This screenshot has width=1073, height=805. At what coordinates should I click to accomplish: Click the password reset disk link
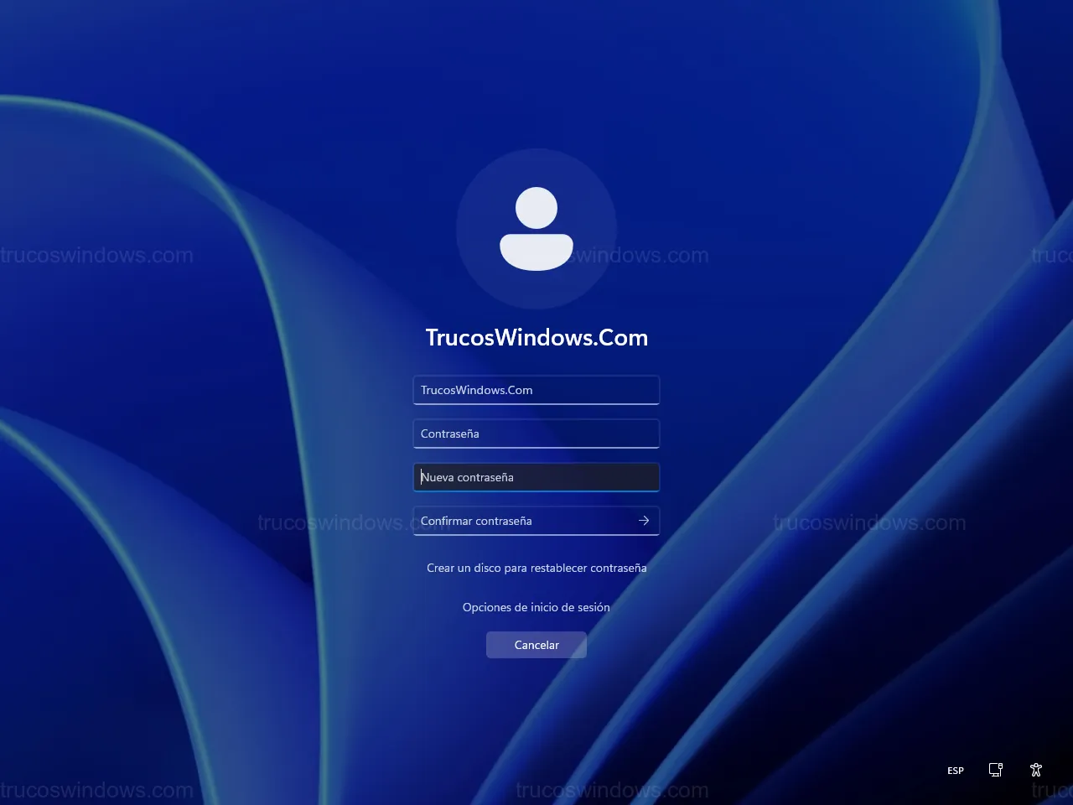click(x=536, y=568)
